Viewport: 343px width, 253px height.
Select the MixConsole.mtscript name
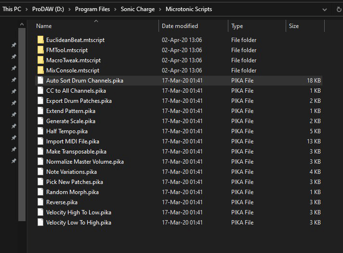(73, 70)
